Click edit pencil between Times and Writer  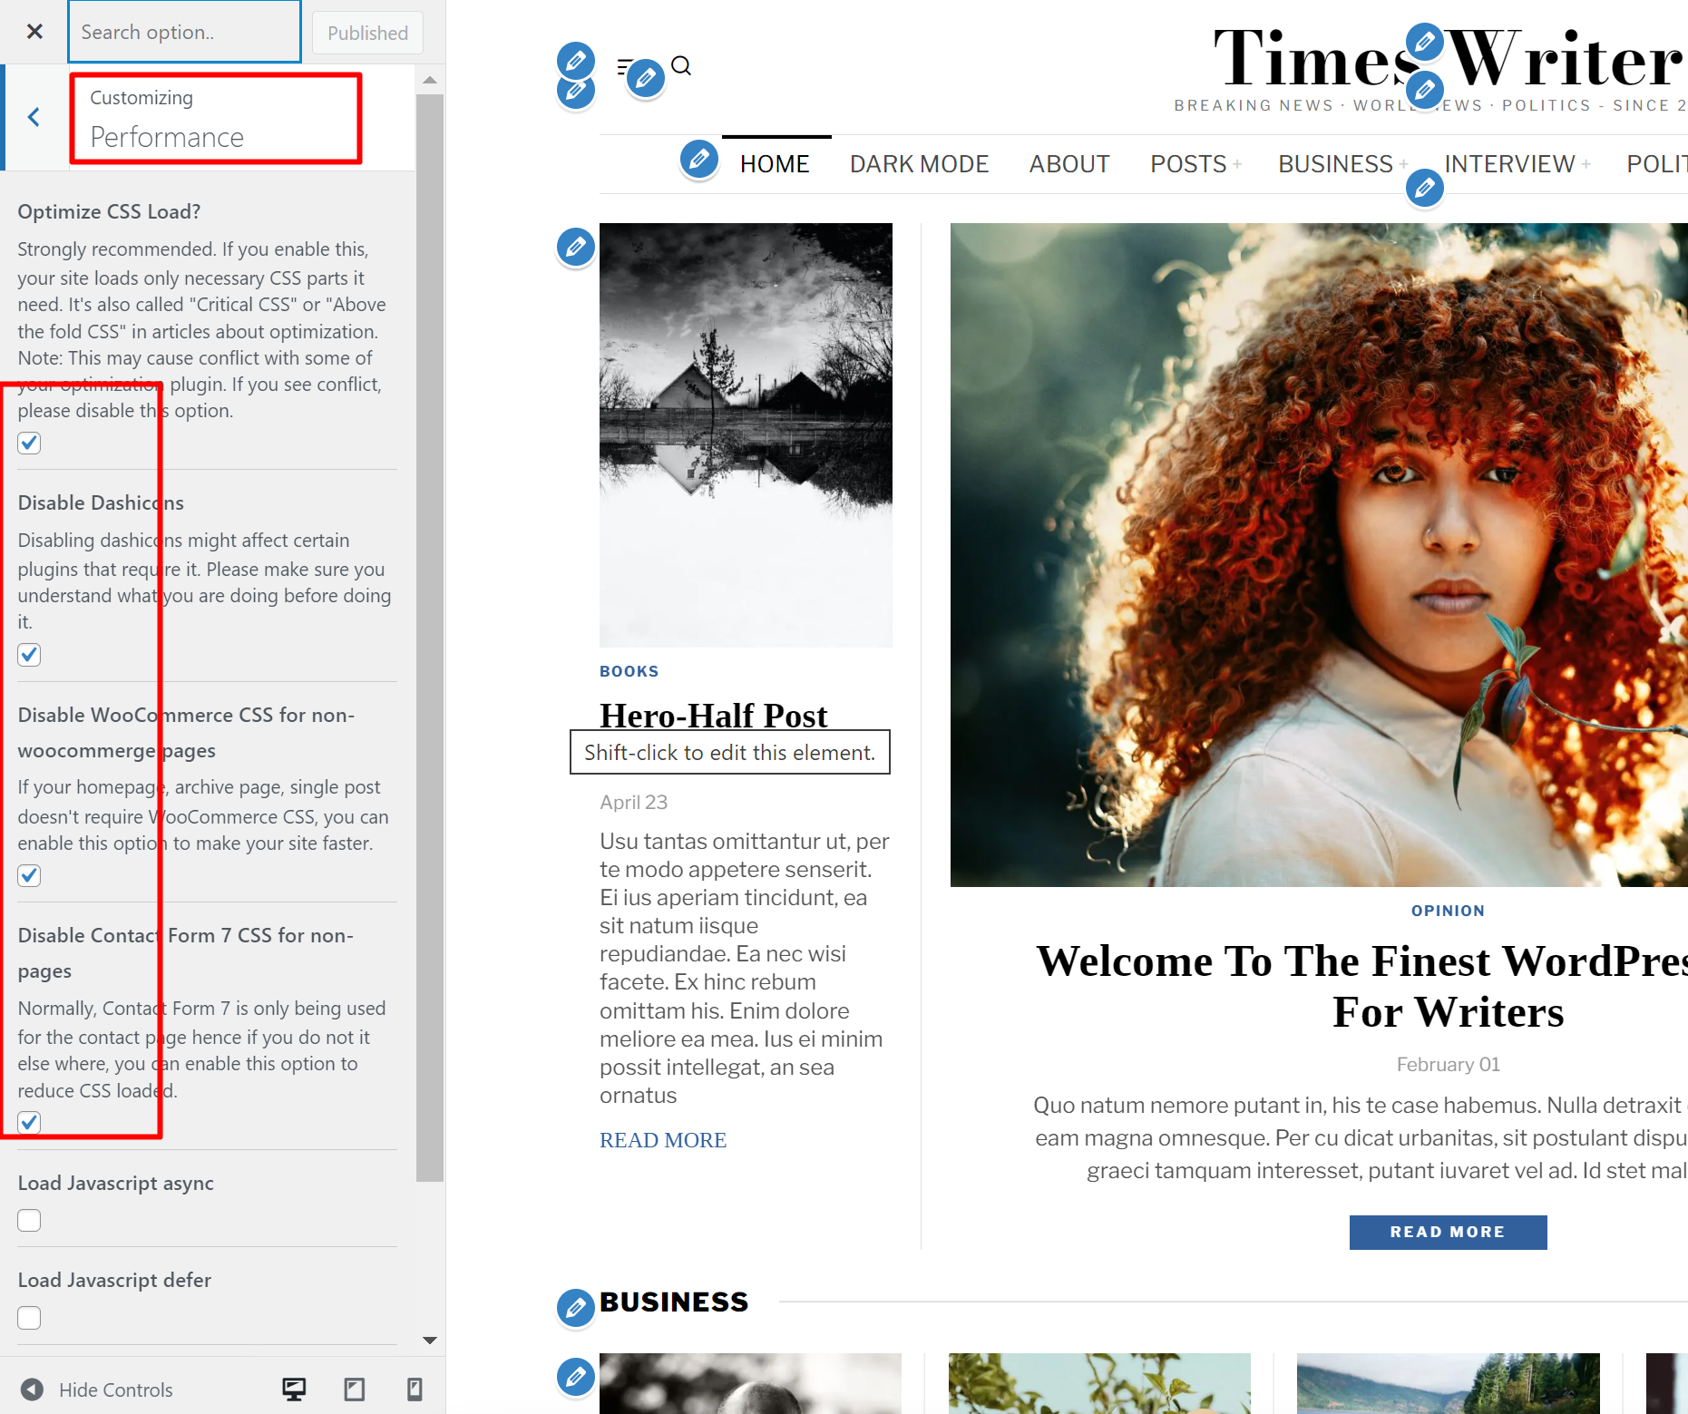(x=1425, y=42)
